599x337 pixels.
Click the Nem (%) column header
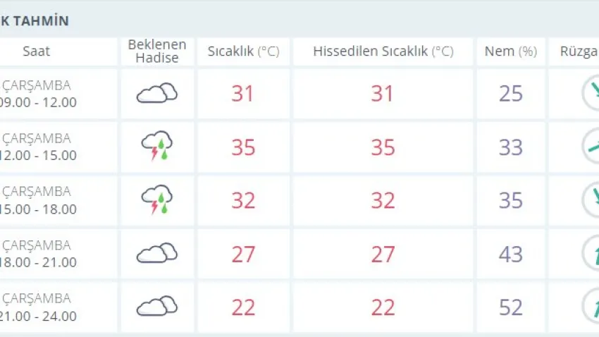coord(511,51)
